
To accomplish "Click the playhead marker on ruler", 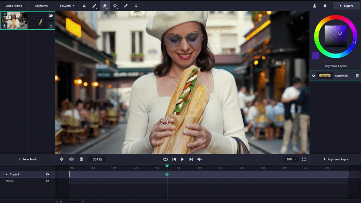I will tap(167, 166).
